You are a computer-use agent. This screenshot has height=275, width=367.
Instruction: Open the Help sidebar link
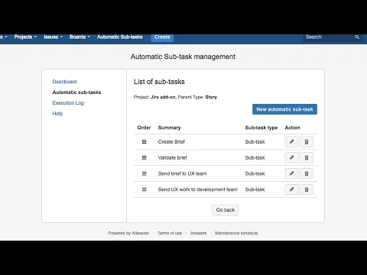coord(57,114)
